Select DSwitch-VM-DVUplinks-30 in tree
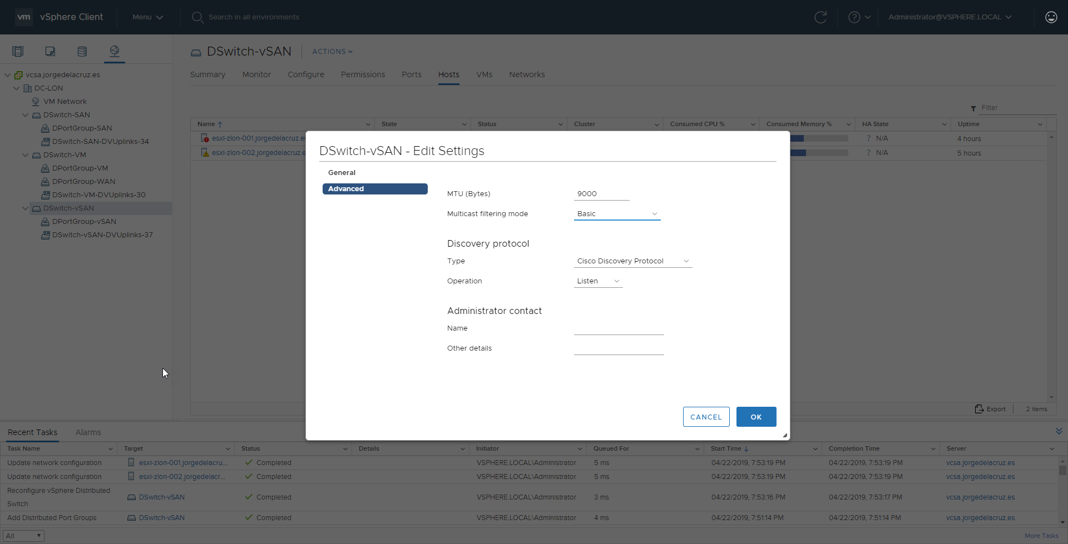 tap(99, 195)
